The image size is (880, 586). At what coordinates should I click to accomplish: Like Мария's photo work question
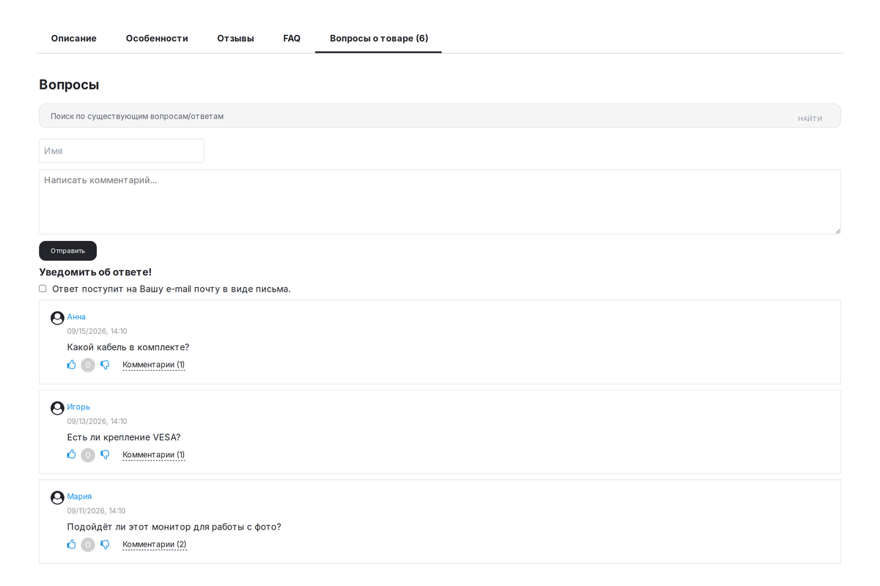click(71, 544)
